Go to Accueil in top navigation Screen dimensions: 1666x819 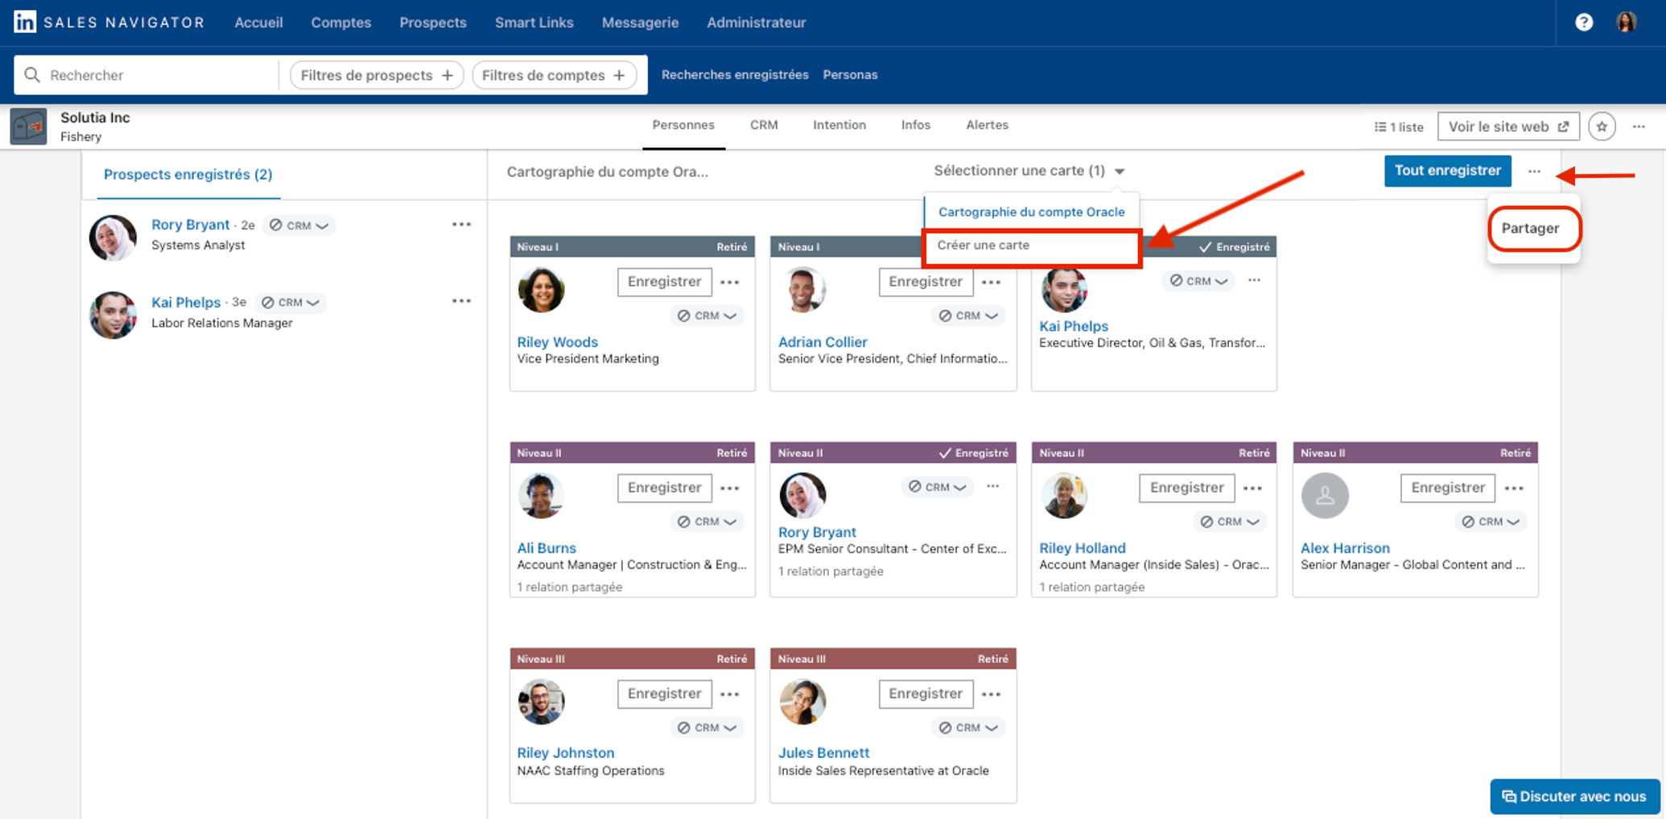pos(258,23)
